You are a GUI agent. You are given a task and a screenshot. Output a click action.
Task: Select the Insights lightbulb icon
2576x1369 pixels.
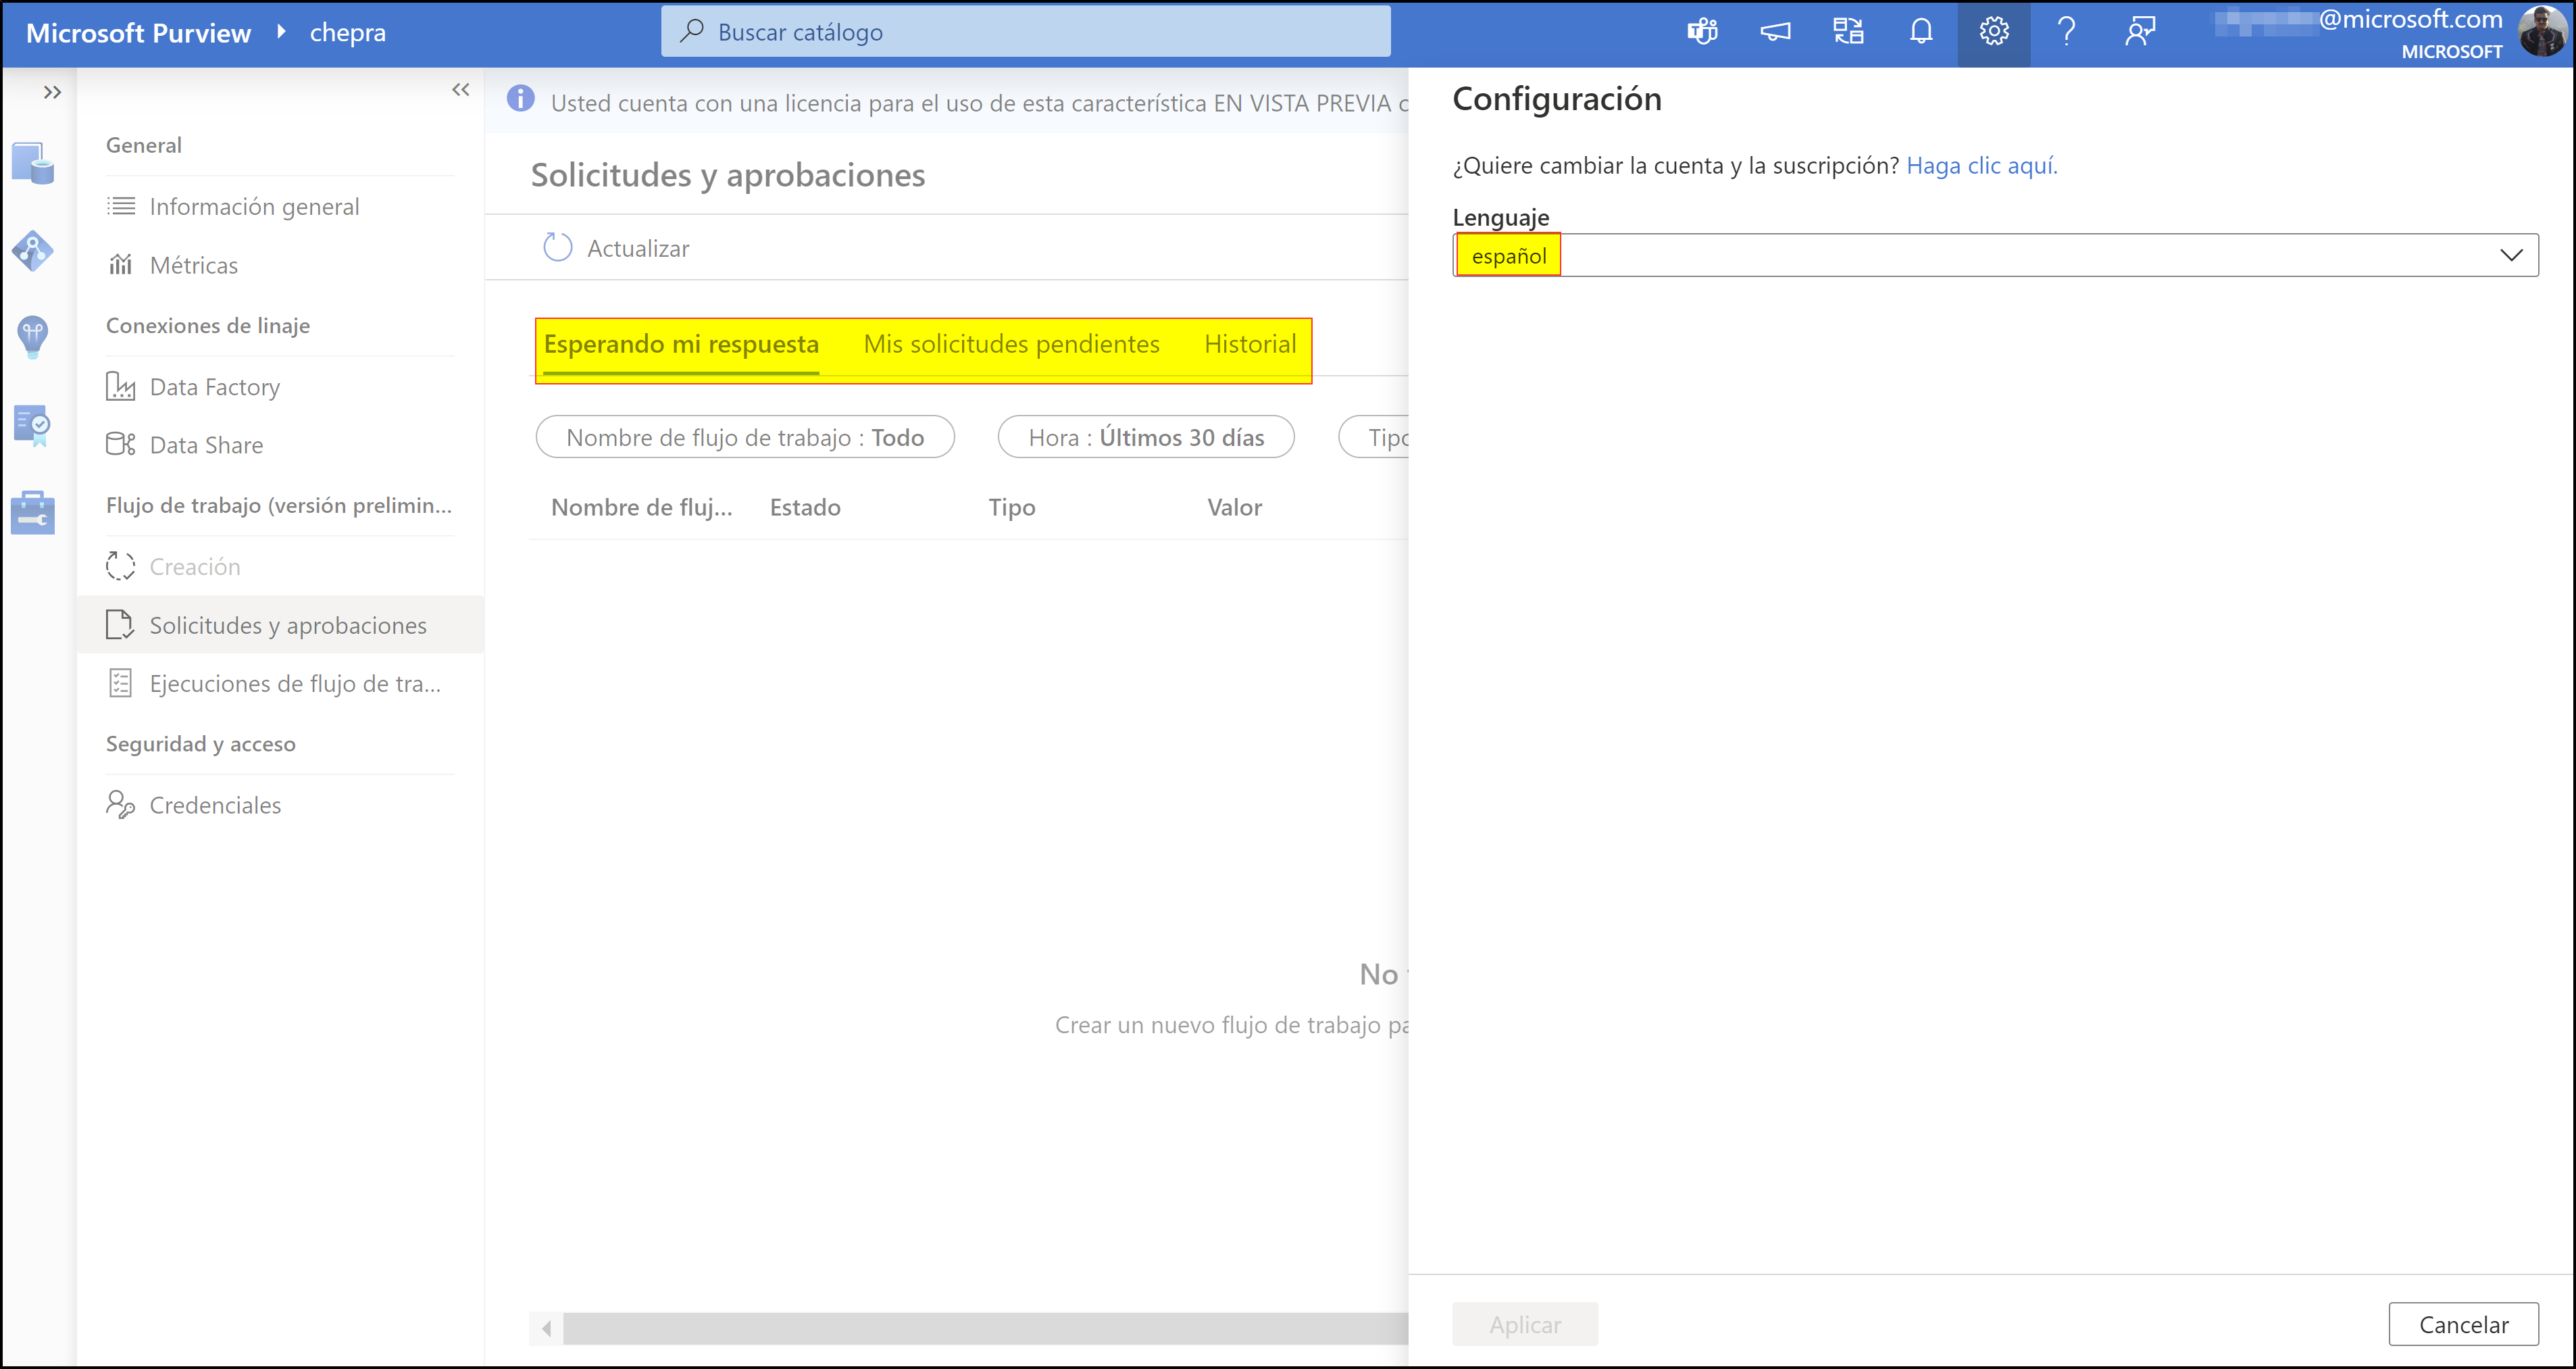(x=33, y=337)
